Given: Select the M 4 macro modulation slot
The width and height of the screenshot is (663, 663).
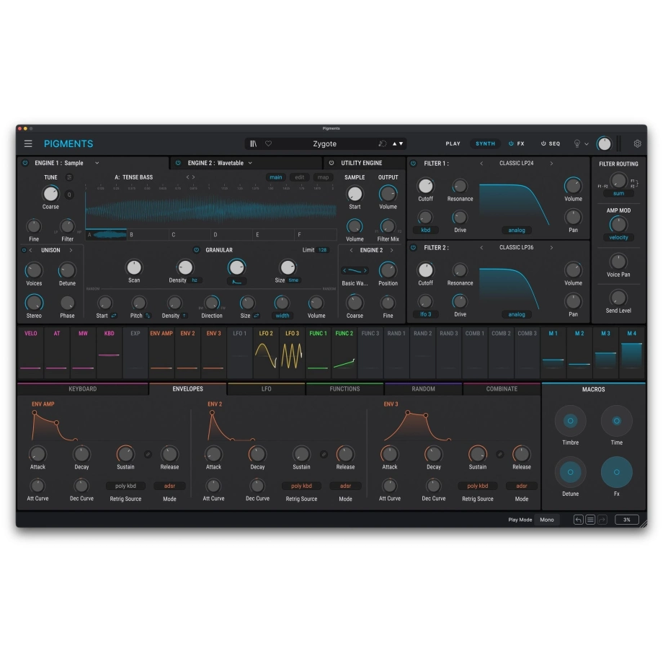Looking at the screenshot, I should pyautogui.click(x=631, y=352).
